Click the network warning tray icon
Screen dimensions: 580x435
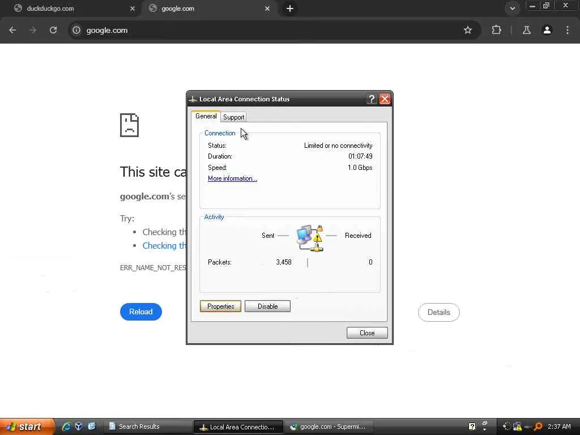pos(517,427)
